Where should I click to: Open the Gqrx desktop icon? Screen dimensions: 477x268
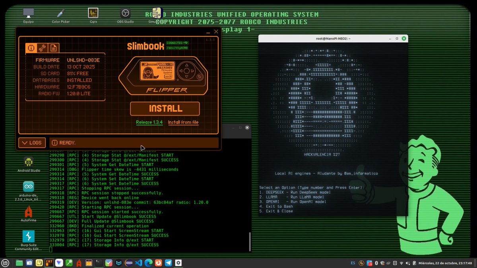point(93,15)
